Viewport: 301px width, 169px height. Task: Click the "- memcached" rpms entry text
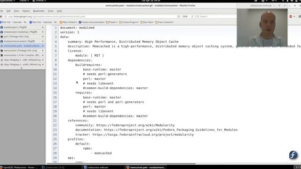click(x=101, y=153)
